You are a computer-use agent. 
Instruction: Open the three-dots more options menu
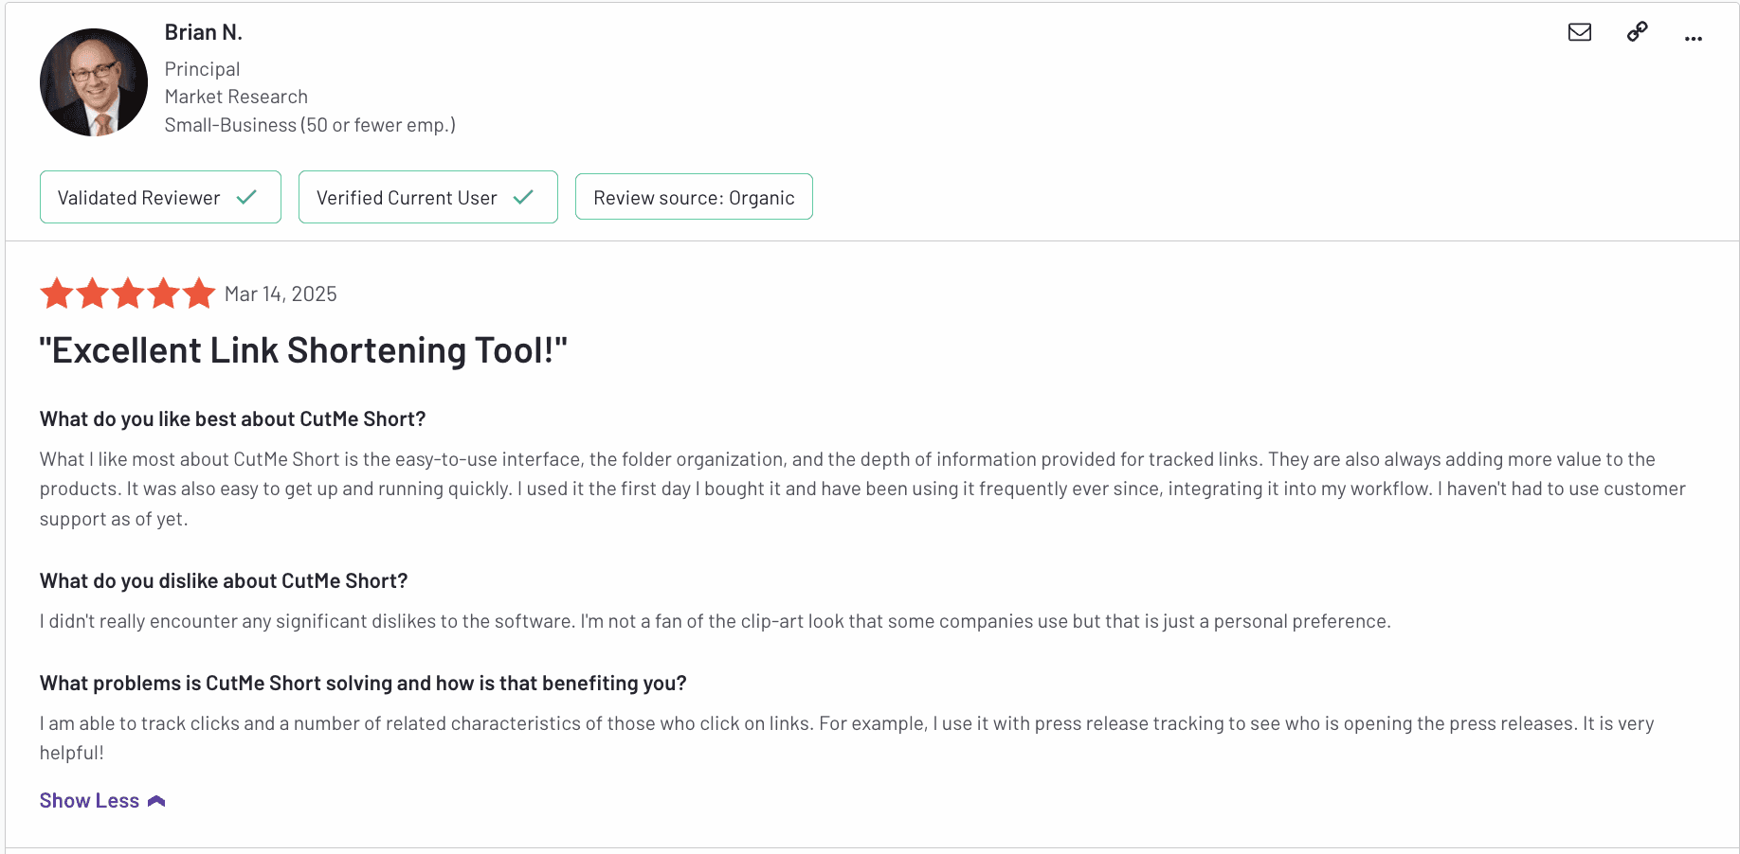pyautogui.click(x=1694, y=39)
